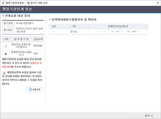Click the 행정기관연계 정보 banner title
The height and width of the screenshot is (119, 161).
click(x=17, y=9)
